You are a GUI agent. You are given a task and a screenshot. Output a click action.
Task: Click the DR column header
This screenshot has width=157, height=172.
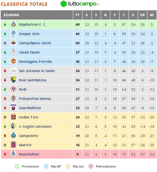point(143,15)
